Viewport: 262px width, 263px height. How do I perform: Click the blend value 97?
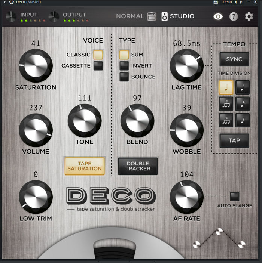pyautogui.click(x=137, y=98)
